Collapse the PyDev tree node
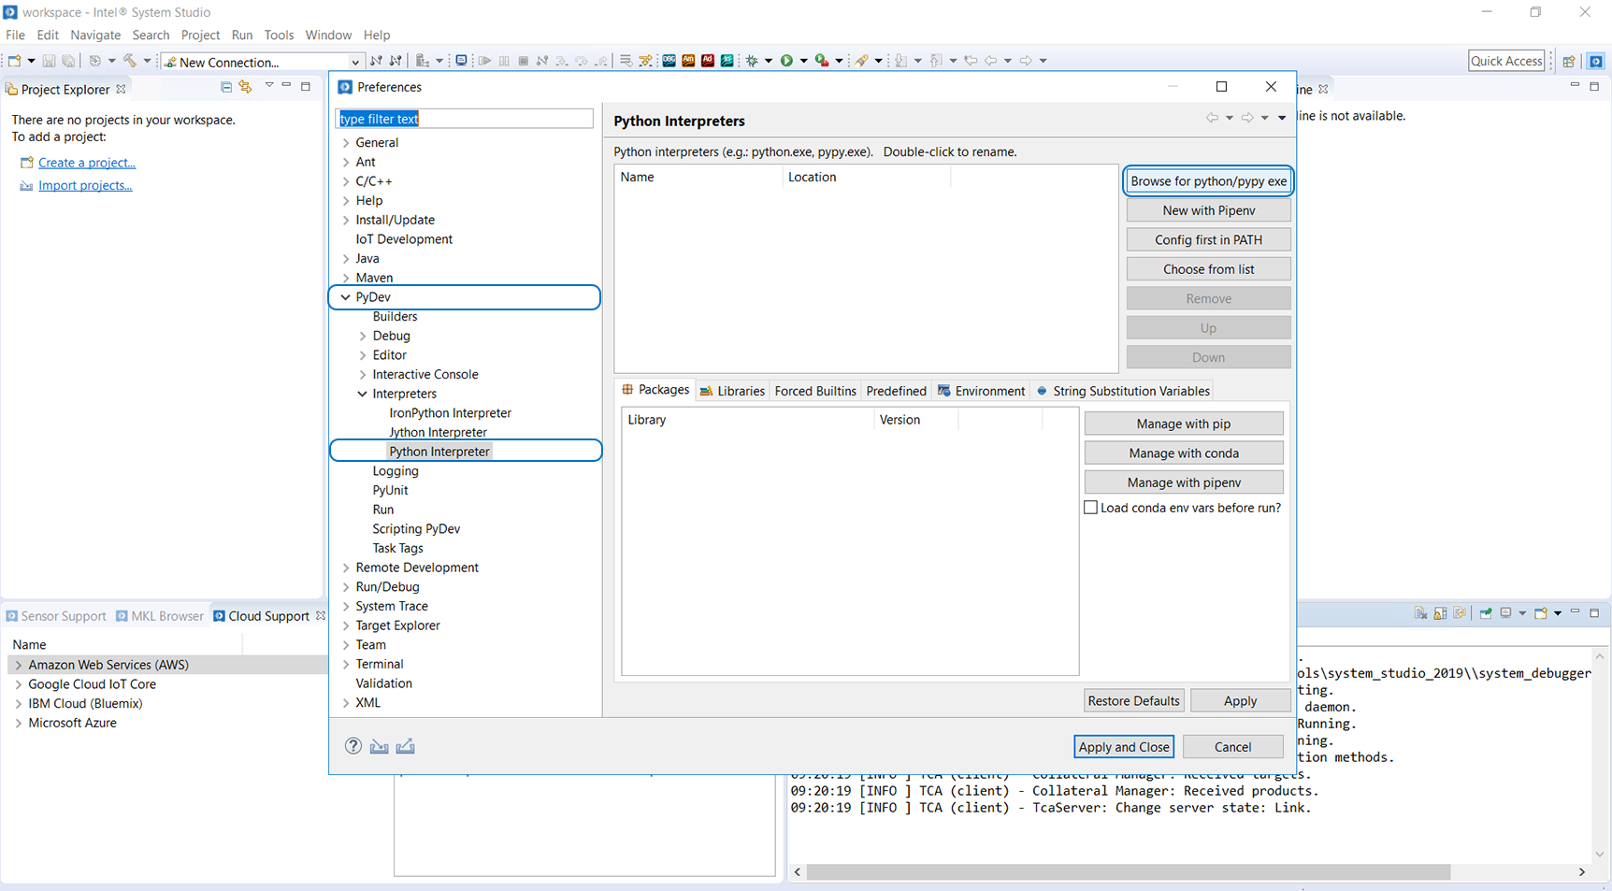The image size is (1612, 891). (x=346, y=297)
